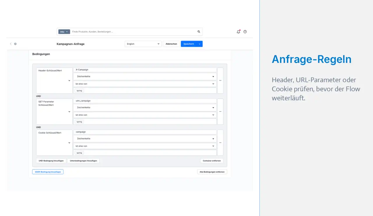Open the notifications bell icon
The image size is (373, 216).
238,32
